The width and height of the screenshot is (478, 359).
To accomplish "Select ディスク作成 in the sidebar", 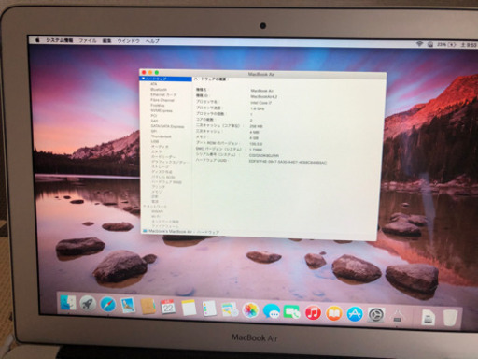I will click(162, 172).
